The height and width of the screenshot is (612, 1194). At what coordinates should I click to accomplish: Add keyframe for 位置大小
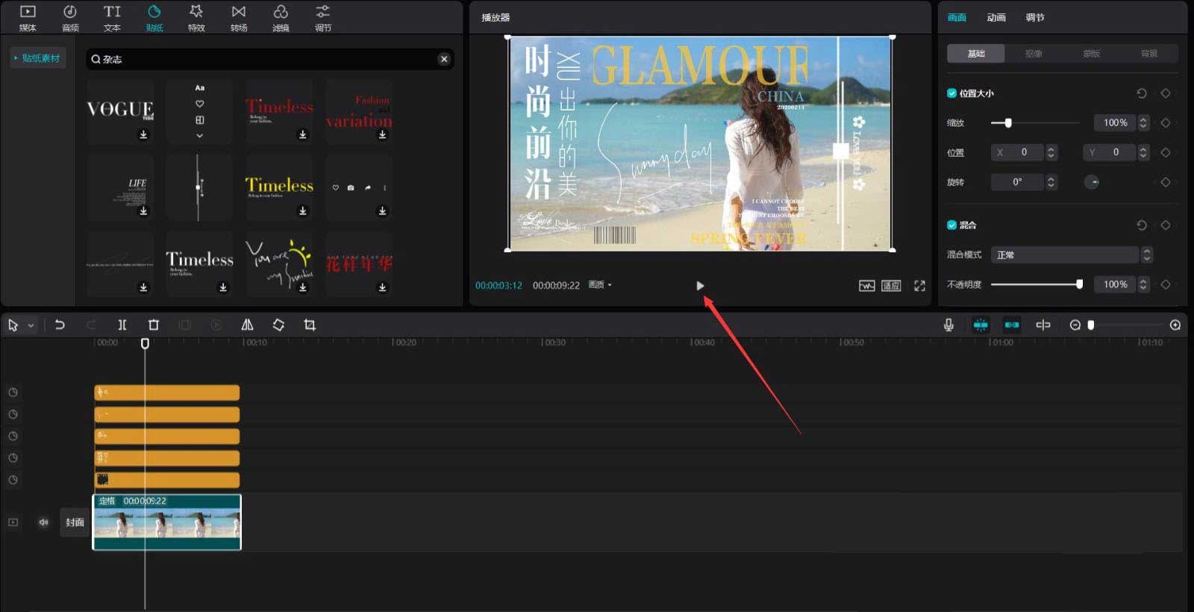coord(1166,93)
